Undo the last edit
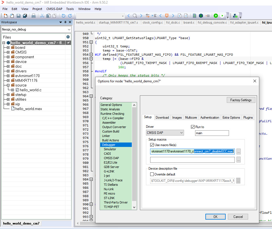This screenshot has height=229, width=272. (x=64, y=16)
